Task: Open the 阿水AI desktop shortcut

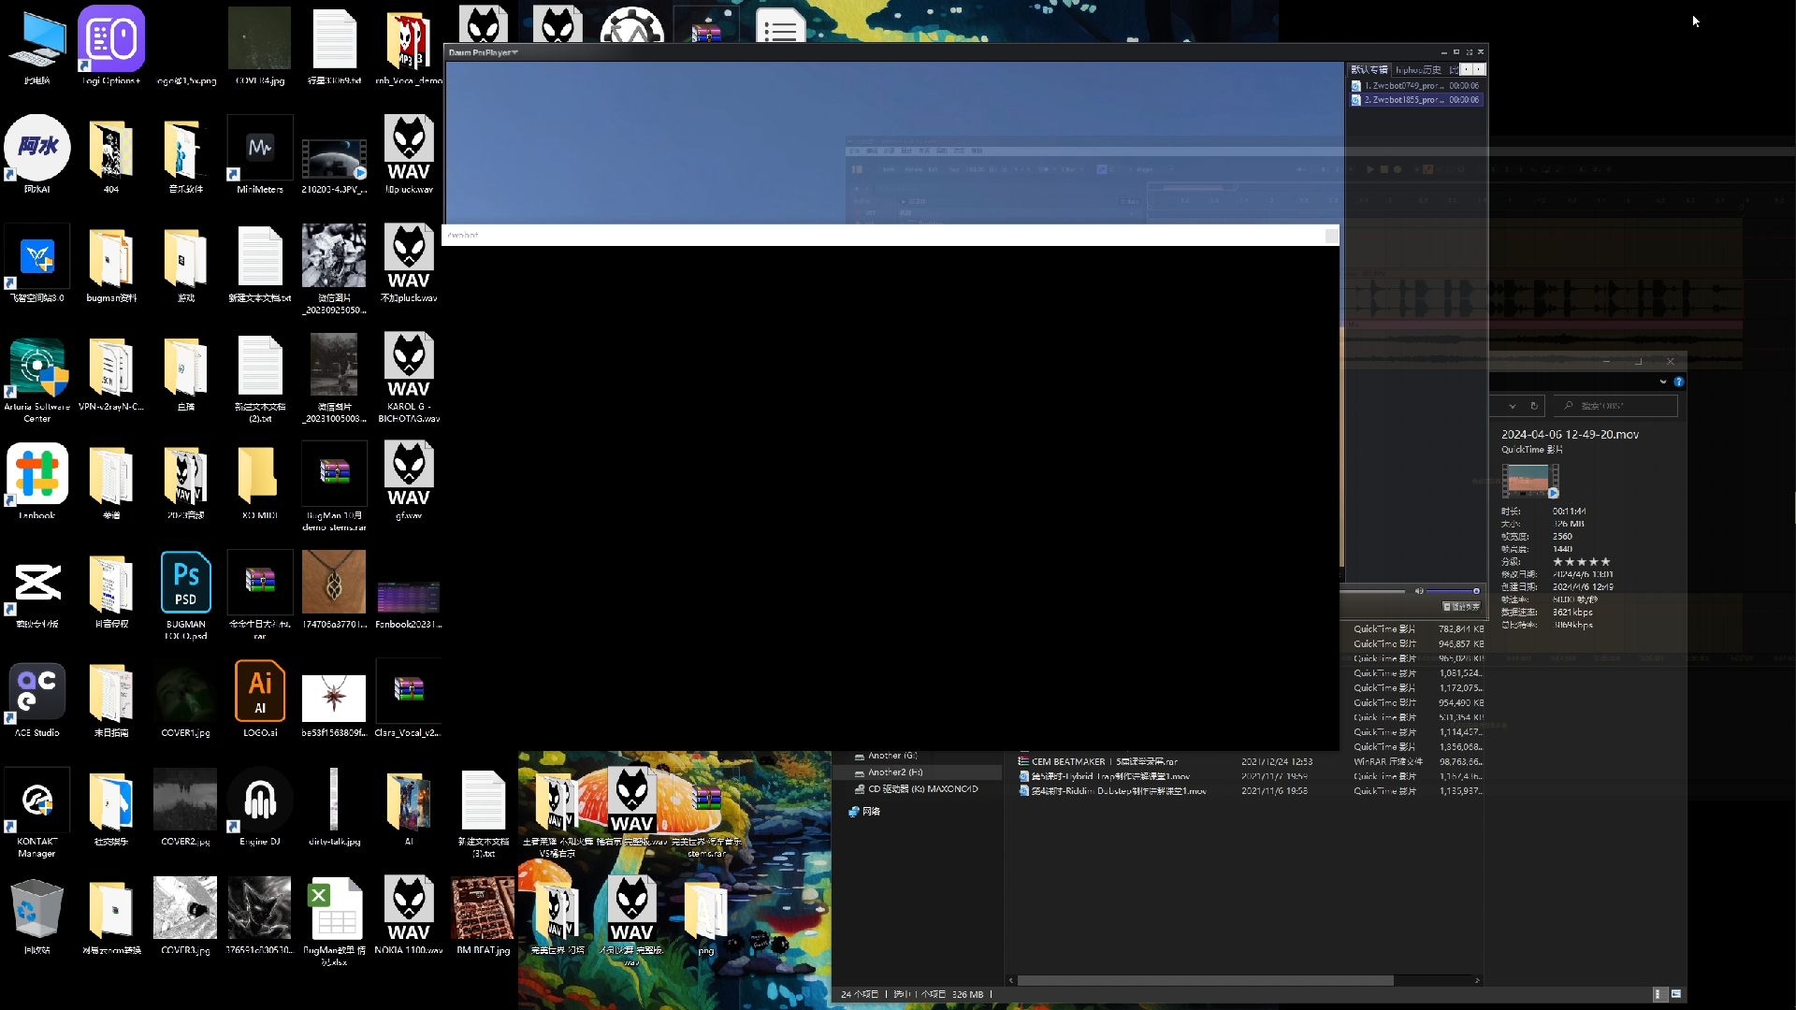Action: pos(36,154)
